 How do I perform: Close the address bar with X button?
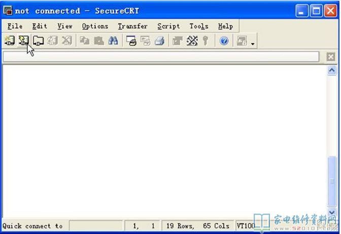tap(330, 57)
